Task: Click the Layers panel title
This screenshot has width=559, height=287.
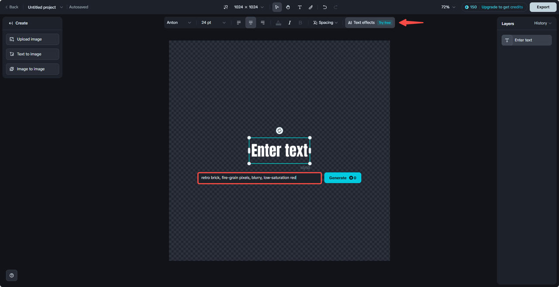Action: (508, 24)
